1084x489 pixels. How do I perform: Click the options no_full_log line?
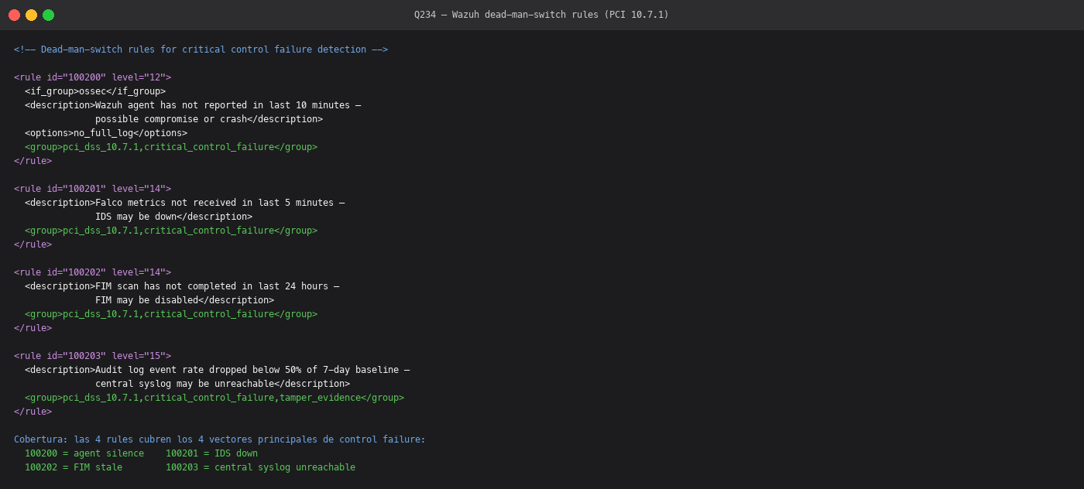[x=106, y=133]
